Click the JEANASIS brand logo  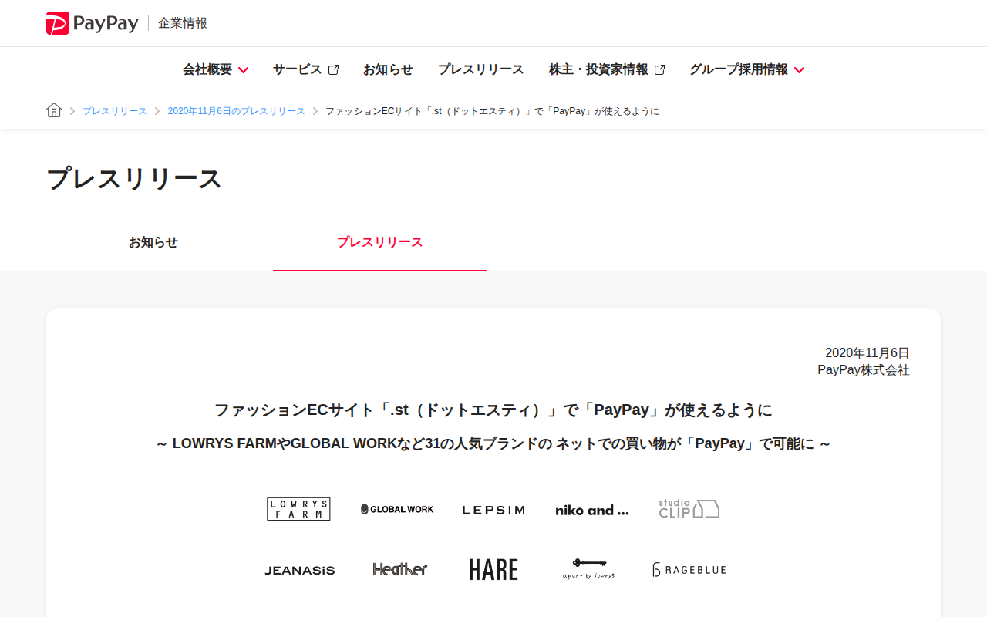pyautogui.click(x=300, y=571)
